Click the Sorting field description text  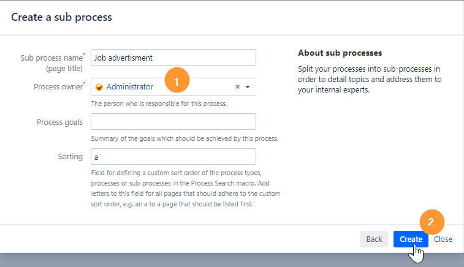(x=186, y=189)
